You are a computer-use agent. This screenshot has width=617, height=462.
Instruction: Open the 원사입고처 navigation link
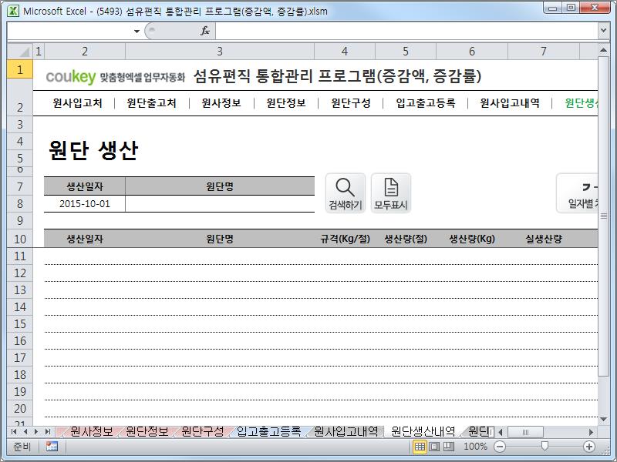78,103
